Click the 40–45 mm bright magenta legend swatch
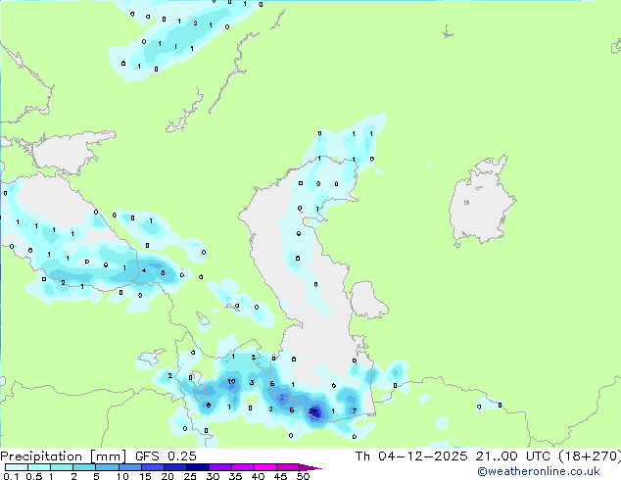Image resolution: width=621 pixels, height=480 pixels. (265, 467)
